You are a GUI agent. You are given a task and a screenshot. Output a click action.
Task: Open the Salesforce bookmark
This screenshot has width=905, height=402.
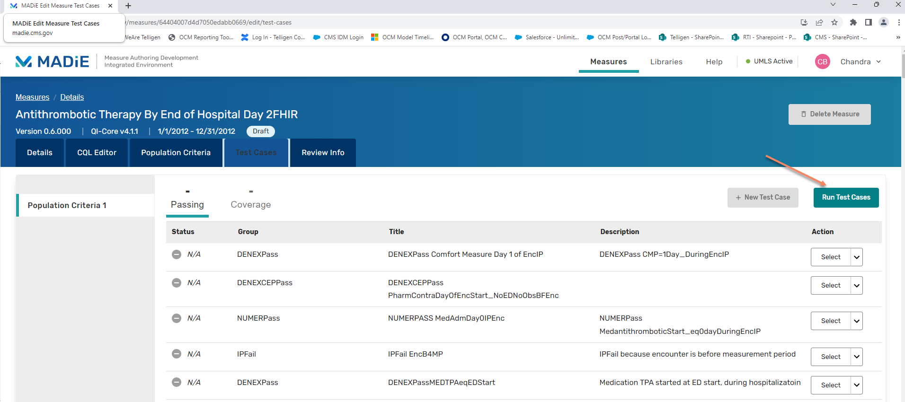click(x=547, y=37)
